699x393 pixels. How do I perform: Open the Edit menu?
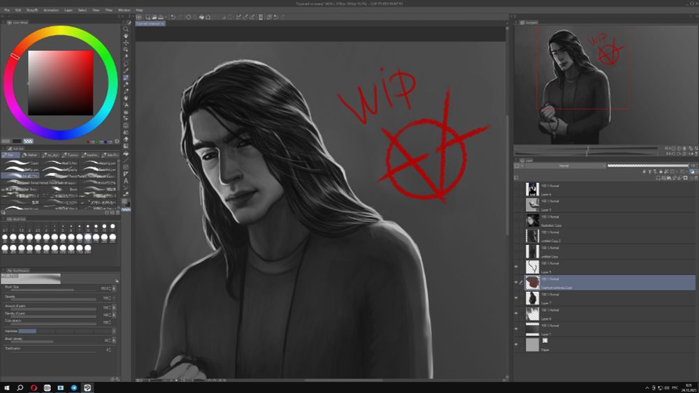click(18, 10)
